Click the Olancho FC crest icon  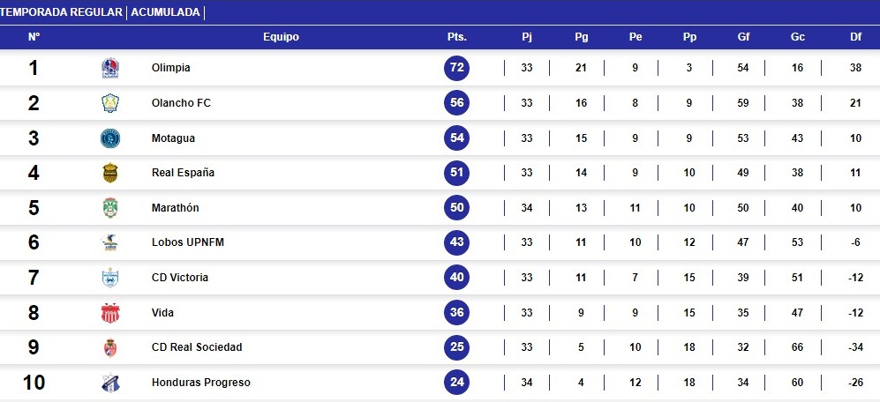pos(109,103)
